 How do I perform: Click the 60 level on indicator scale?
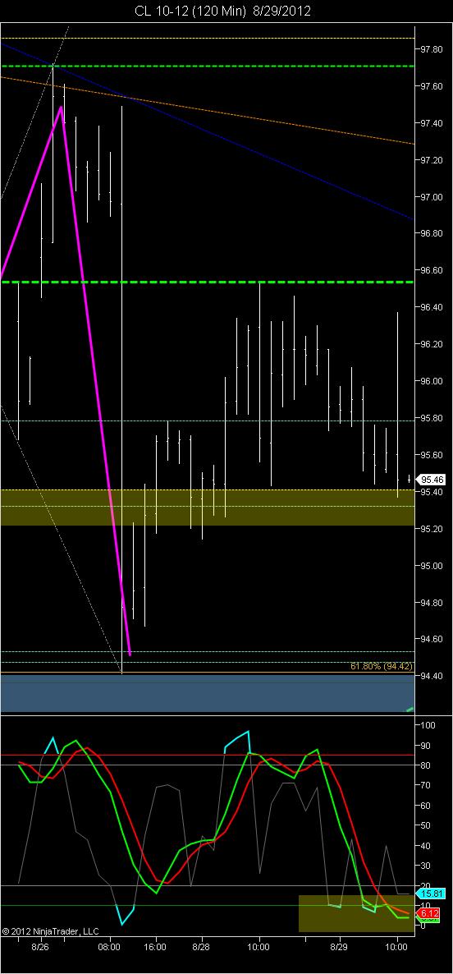(426, 806)
